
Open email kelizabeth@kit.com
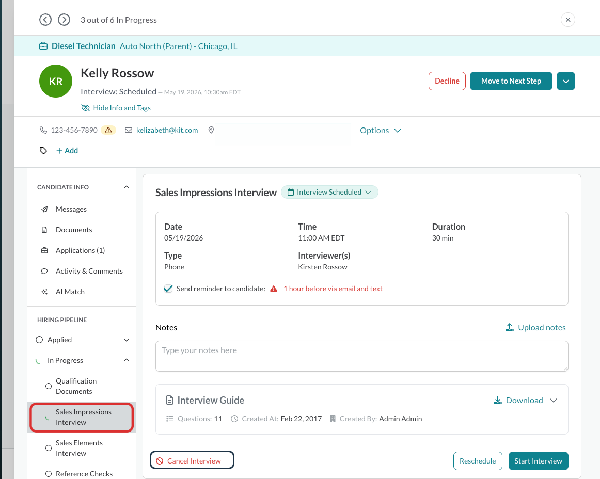(167, 130)
